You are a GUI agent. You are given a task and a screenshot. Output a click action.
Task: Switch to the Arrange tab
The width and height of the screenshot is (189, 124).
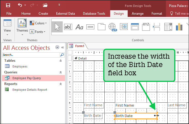pyautogui.click(x=138, y=14)
